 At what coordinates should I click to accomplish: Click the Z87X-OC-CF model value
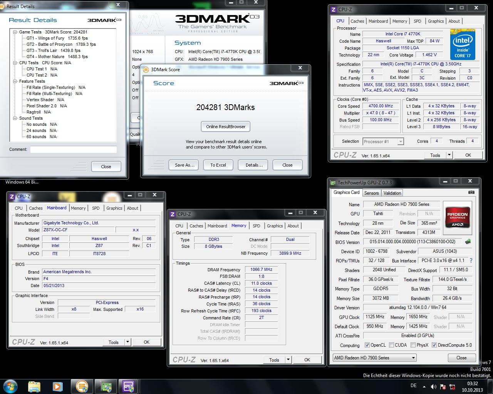coord(78,230)
